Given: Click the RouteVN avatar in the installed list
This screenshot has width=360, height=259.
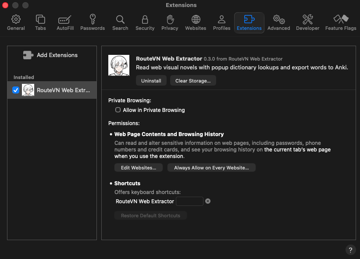Looking at the screenshot, I should coord(28,90).
